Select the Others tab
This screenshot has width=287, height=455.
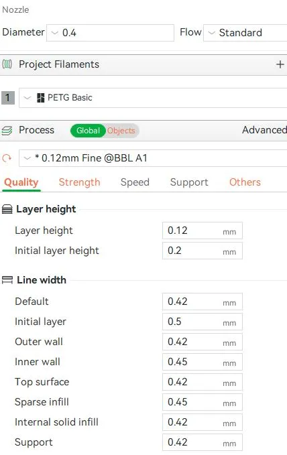(x=245, y=182)
